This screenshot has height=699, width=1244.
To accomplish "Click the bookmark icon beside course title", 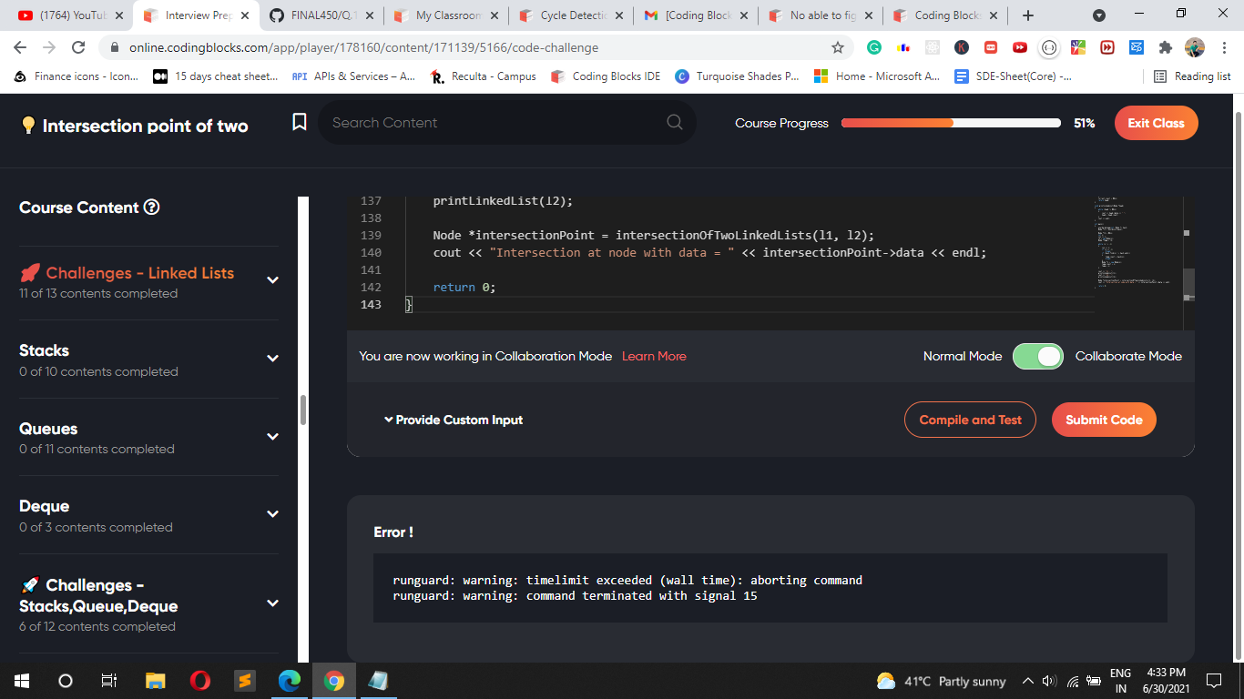I will pos(299,122).
